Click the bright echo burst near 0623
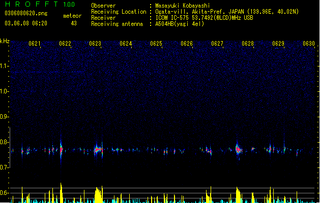 click(98, 150)
